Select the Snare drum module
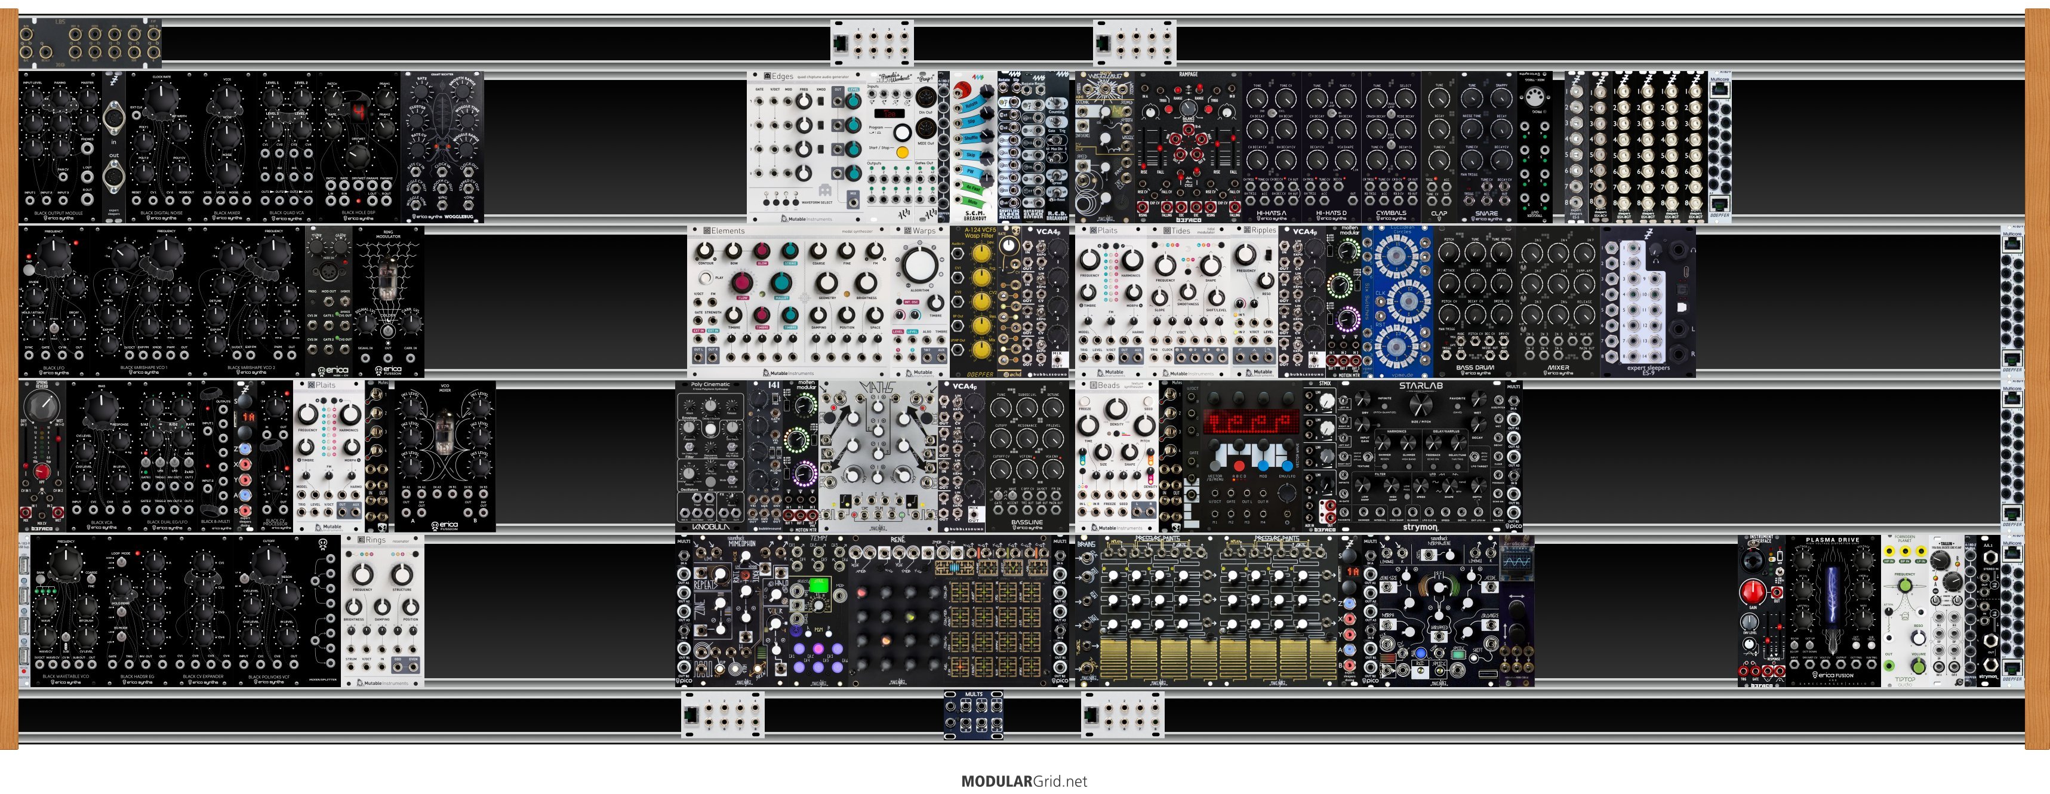The width and height of the screenshot is (2050, 794). pyautogui.click(x=1486, y=147)
